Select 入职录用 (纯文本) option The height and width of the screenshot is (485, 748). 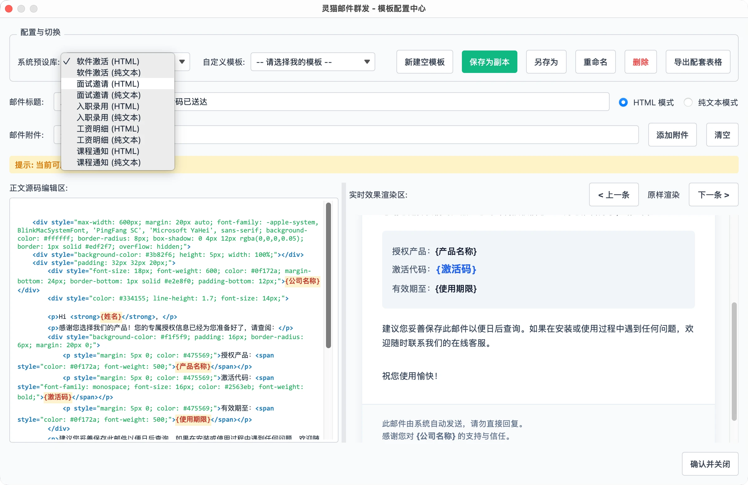point(117,118)
